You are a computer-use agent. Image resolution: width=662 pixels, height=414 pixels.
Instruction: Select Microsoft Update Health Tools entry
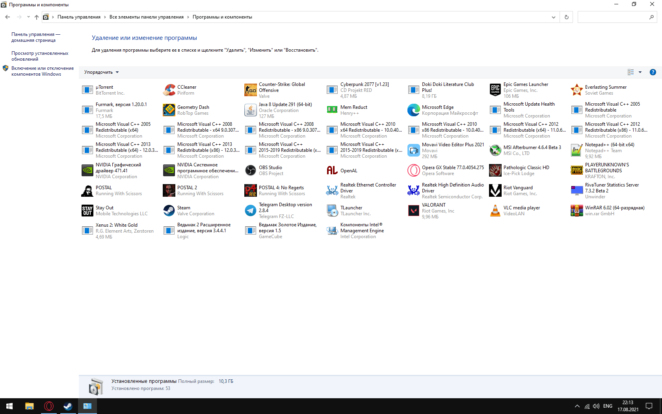(528, 110)
